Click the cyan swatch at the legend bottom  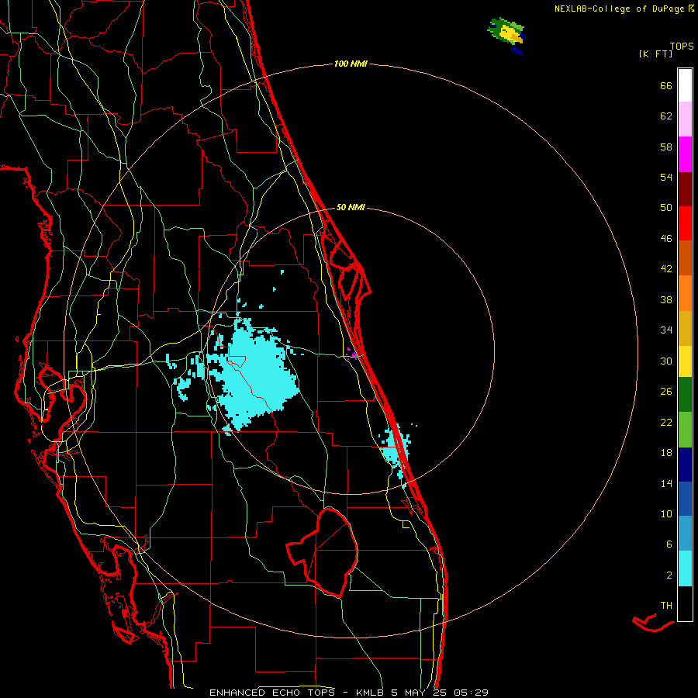pos(685,568)
